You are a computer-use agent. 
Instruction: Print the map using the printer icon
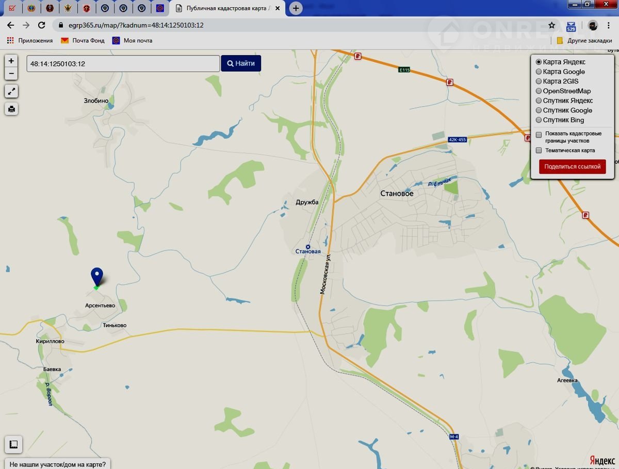pos(11,109)
